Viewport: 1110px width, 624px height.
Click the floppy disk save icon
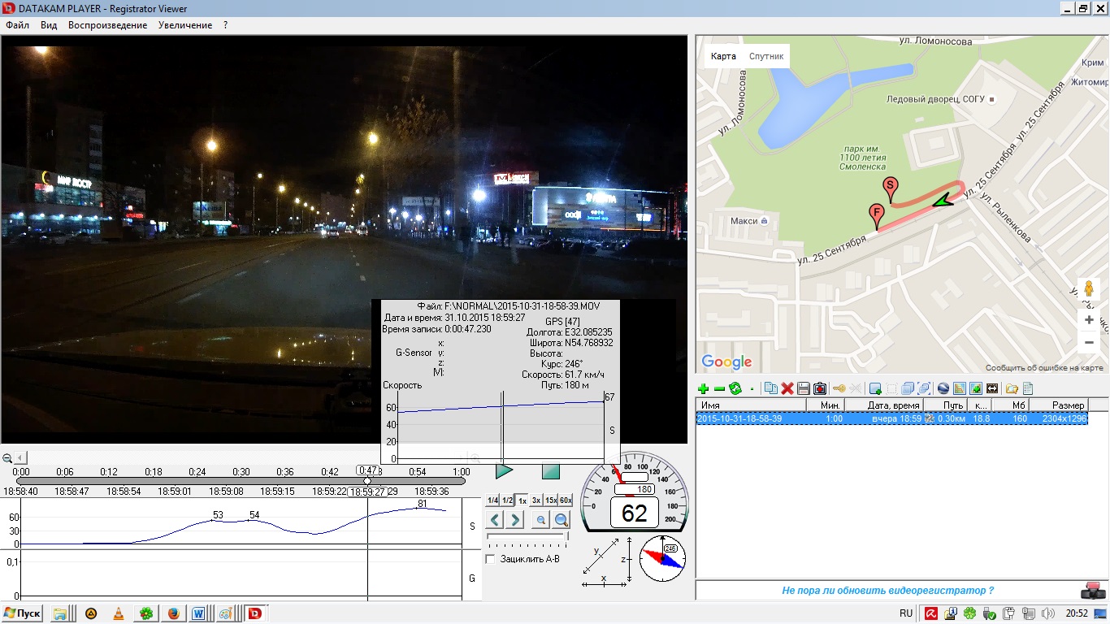click(x=804, y=389)
